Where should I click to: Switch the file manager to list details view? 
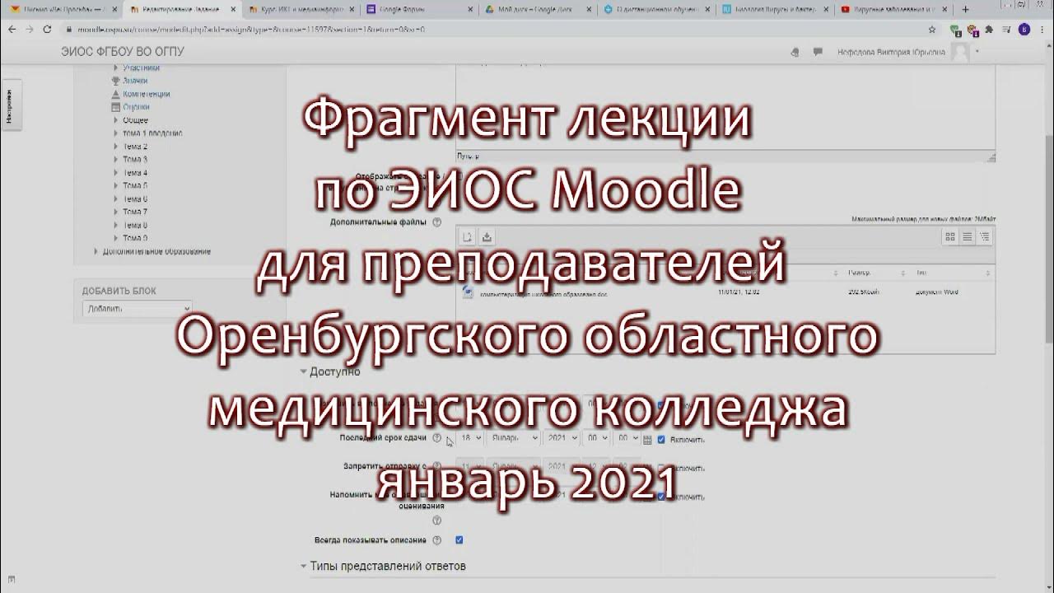[x=968, y=236]
